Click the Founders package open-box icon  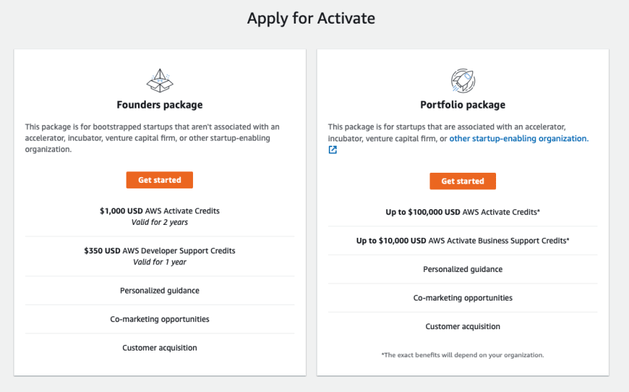159,81
